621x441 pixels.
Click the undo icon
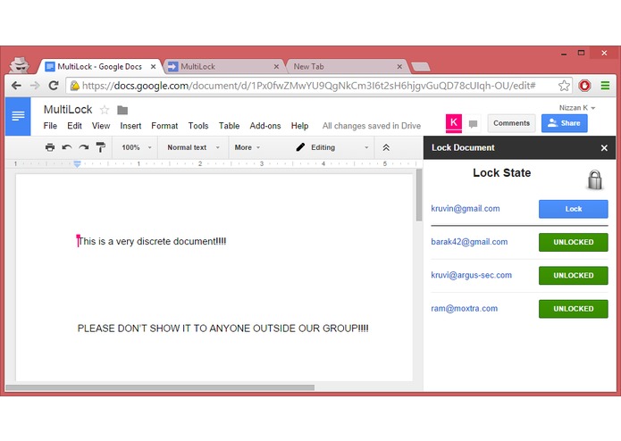[66, 147]
